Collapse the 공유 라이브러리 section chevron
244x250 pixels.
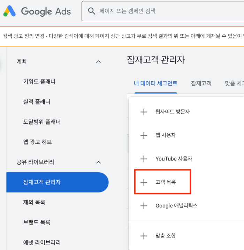99,162
